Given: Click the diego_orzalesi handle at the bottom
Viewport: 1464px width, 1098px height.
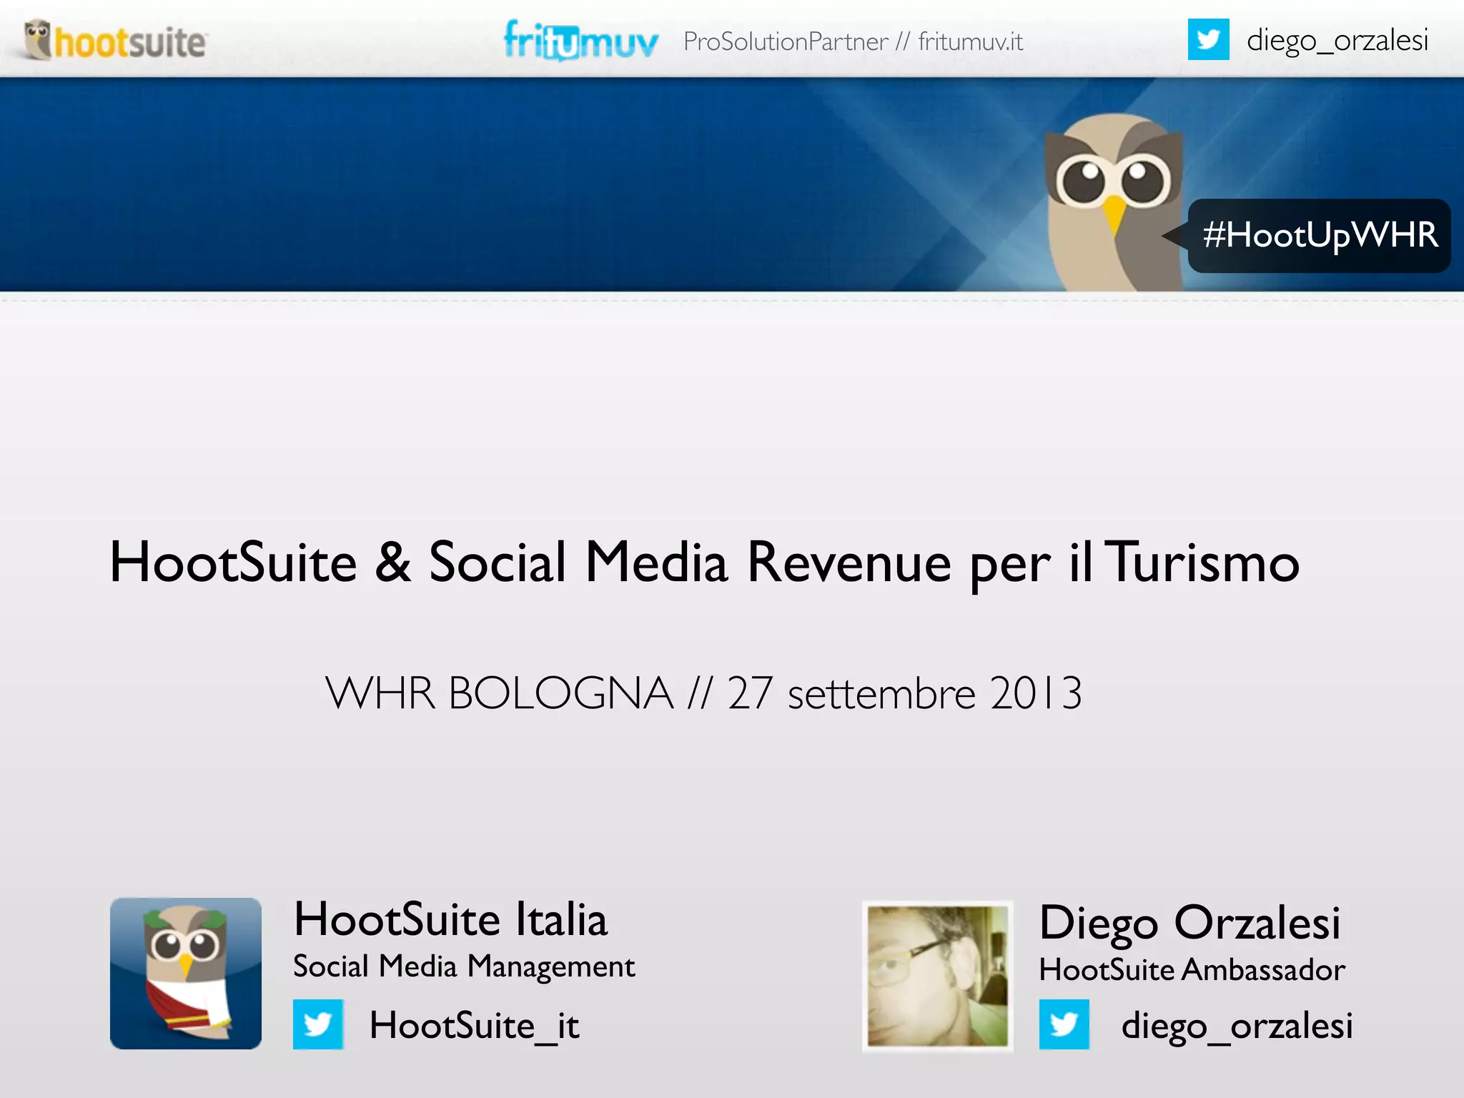Looking at the screenshot, I should click(1237, 1025).
